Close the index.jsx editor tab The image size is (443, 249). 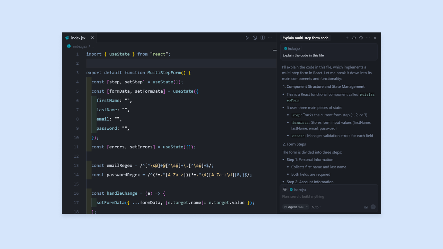tap(92, 38)
